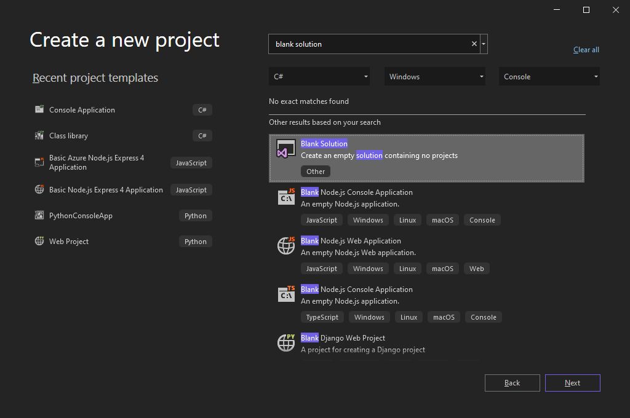Click the Blank Solution template icon
This screenshot has width=630, height=418.
[x=286, y=149]
